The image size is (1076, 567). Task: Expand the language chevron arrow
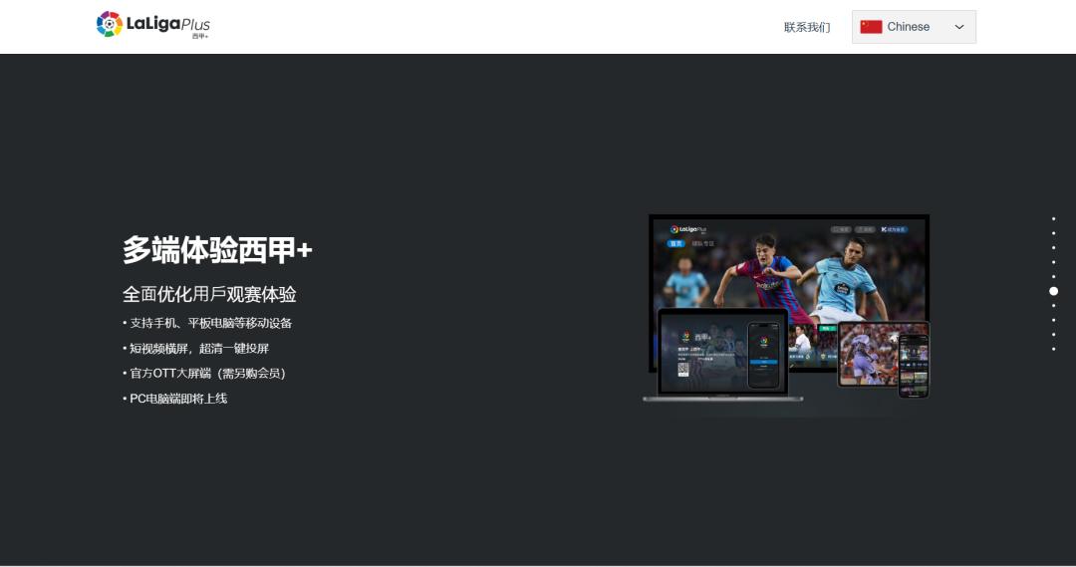959,27
